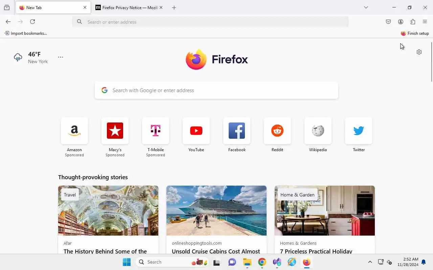Screen dimensions: 433x270
Task: Open the video chat app in taskbar
Action: 232,262
